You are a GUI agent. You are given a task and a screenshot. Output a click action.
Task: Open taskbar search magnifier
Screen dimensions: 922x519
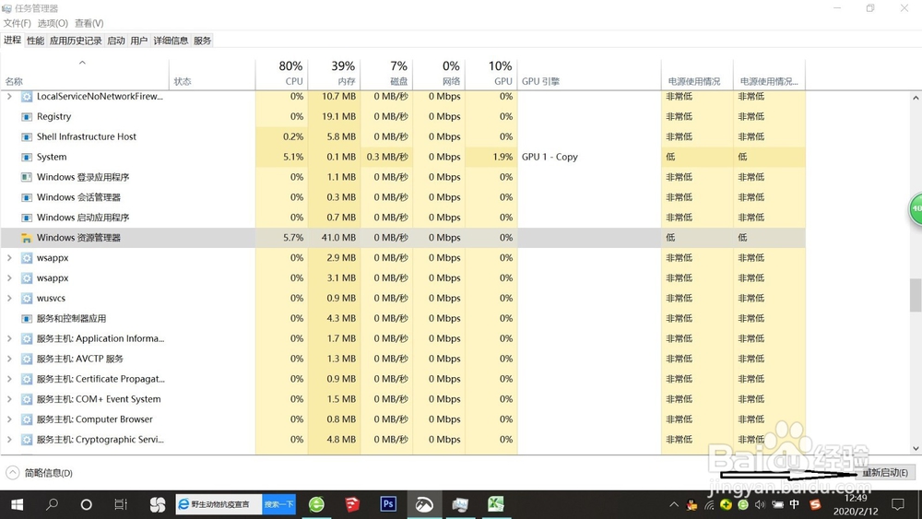[52, 504]
